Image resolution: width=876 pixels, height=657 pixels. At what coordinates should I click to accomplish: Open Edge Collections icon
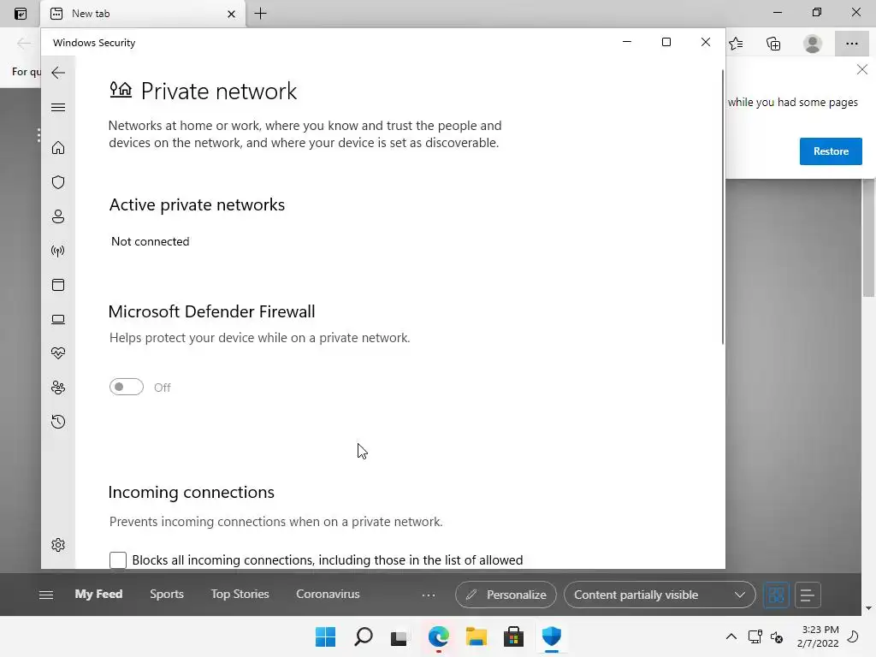pyautogui.click(x=773, y=44)
